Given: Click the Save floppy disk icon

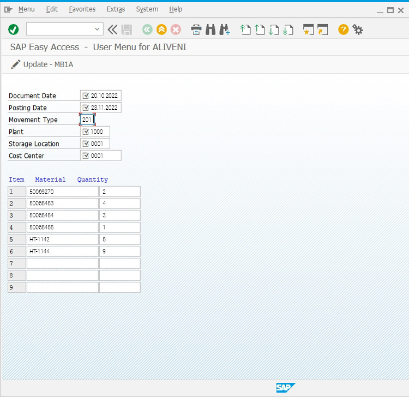Looking at the screenshot, I should [x=127, y=29].
